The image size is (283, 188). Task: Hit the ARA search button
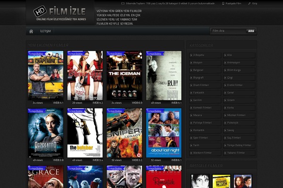pyautogui.click(x=251, y=31)
